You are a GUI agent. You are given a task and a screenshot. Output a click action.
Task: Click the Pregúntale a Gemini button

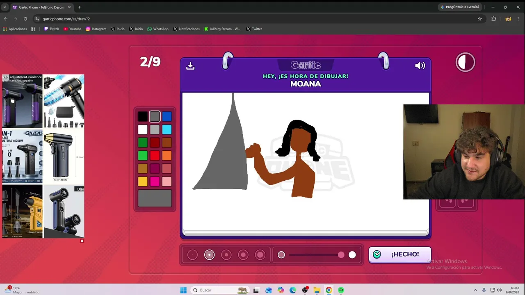pyautogui.click(x=459, y=7)
